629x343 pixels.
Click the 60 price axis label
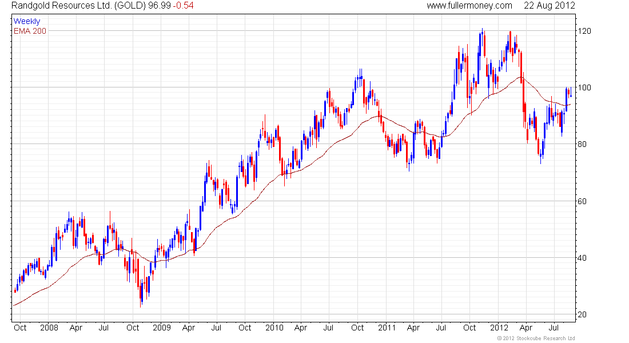(x=582, y=201)
